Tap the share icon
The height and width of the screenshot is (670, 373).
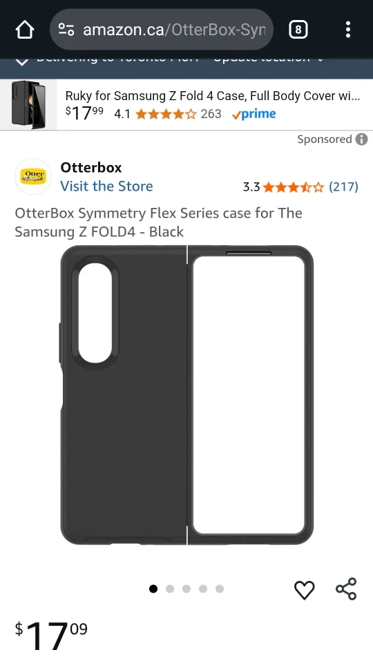(x=346, y=588)
